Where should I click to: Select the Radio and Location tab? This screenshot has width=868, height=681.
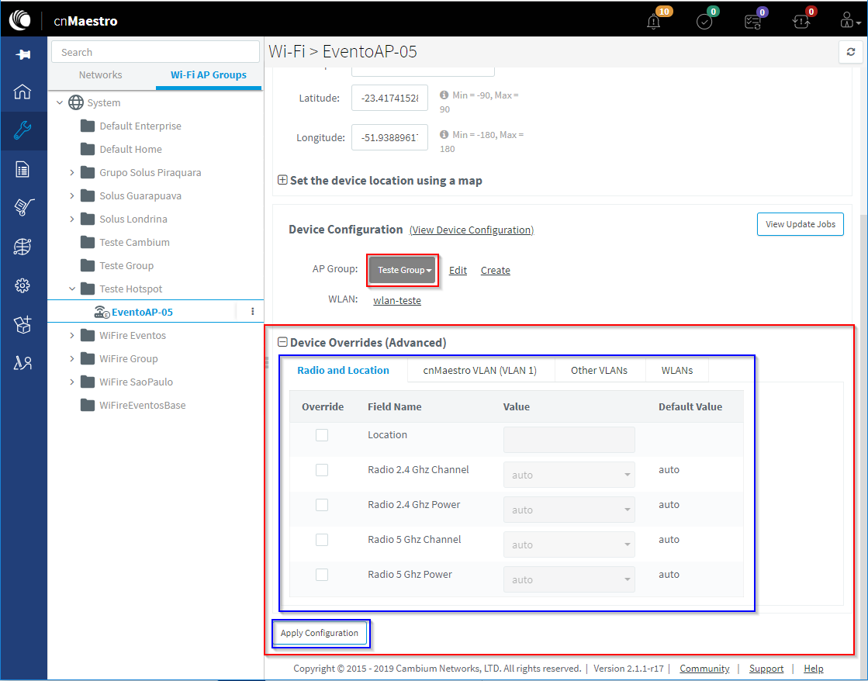(x=343, y=371)
